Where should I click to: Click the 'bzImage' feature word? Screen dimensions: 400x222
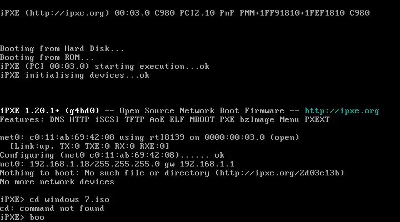[257, 120]
